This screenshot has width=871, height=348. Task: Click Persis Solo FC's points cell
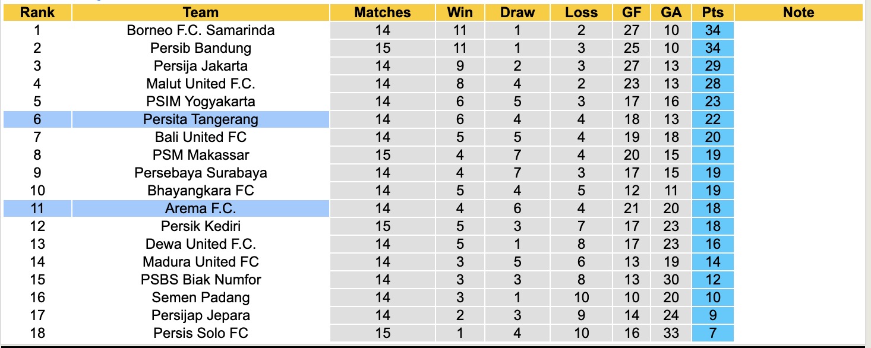tap(712, 333)
